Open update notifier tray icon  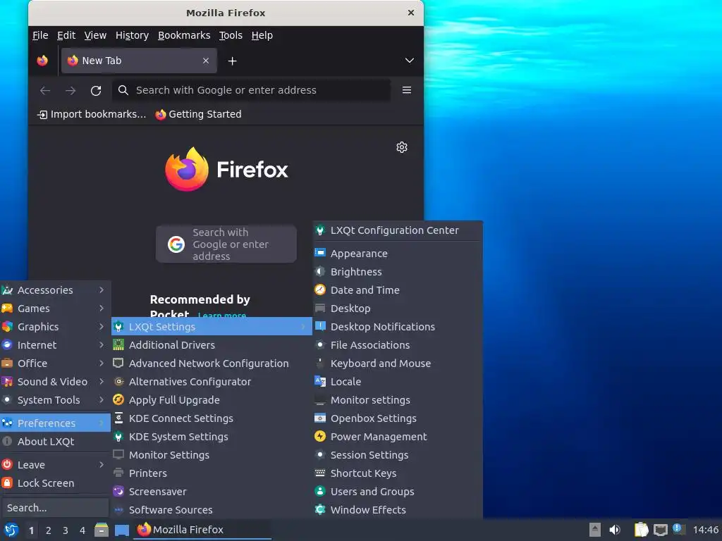[678, 529]
